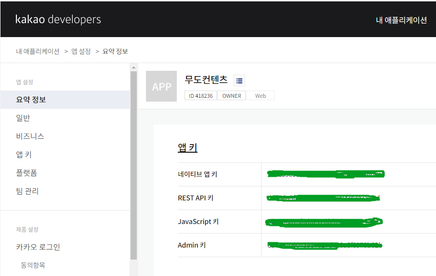Click the 앱 설정 sidebar section header

click(x=25, y=82)
